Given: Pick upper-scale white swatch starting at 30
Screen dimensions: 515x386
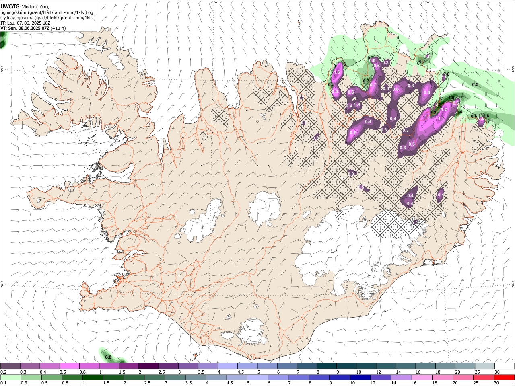Looking at the screenshot, I should (505, 366).
